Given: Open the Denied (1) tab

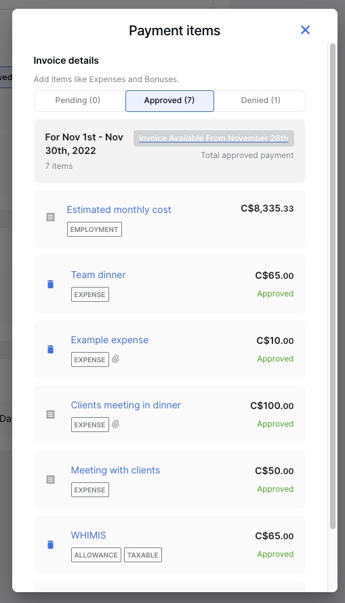Looking at the screenshot, I should 260,101.
